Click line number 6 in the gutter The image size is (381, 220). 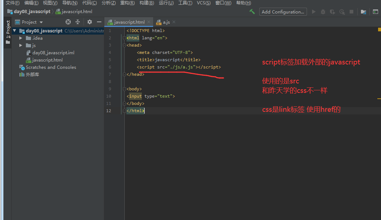(x=110, y=67)
